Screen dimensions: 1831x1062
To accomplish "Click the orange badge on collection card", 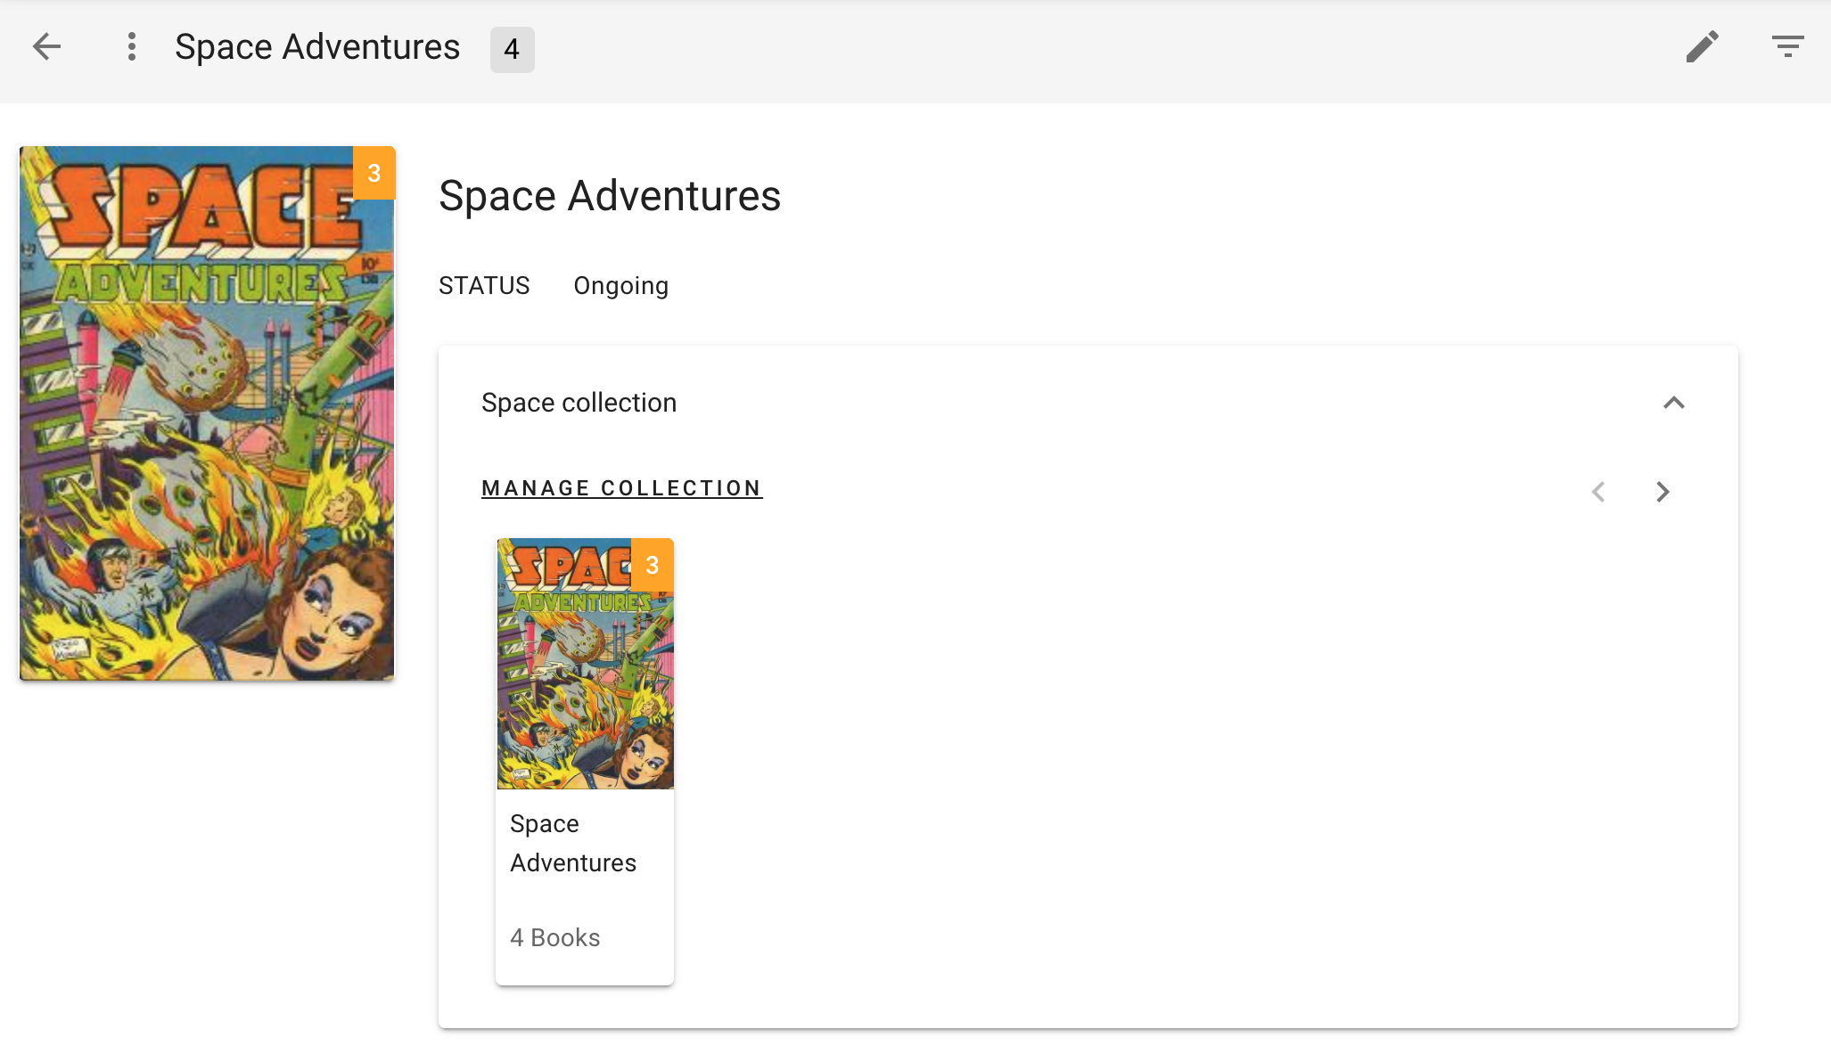I will tap(652, 565).
